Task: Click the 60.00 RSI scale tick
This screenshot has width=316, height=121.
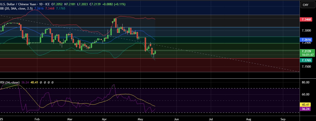Action: (306, 94)
